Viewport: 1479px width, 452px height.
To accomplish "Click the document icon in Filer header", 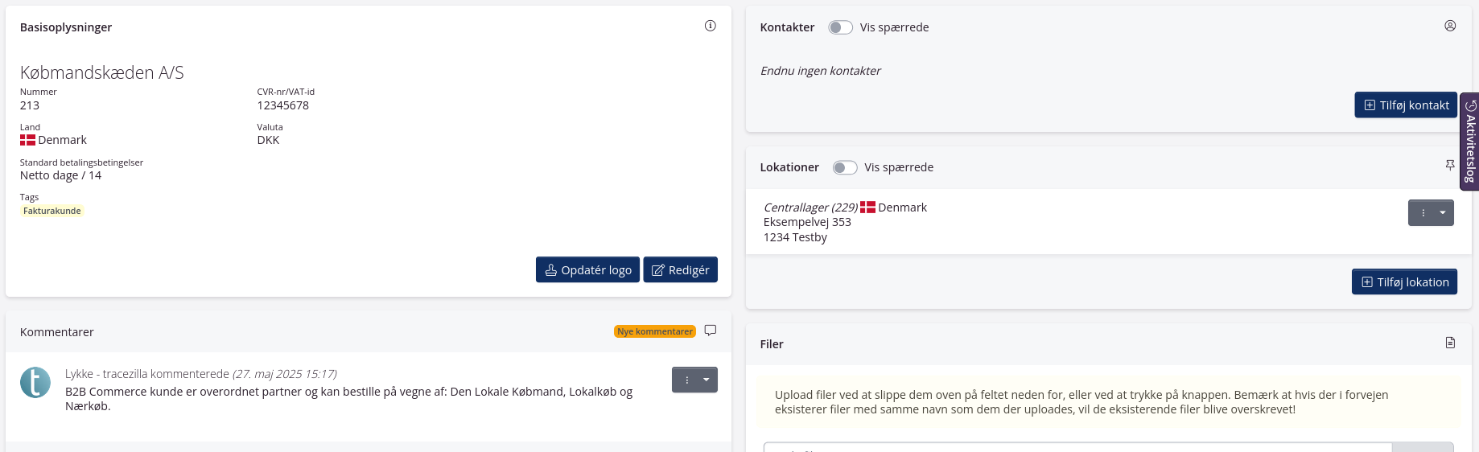I will pyautogui.click(x=1450, y=343).
